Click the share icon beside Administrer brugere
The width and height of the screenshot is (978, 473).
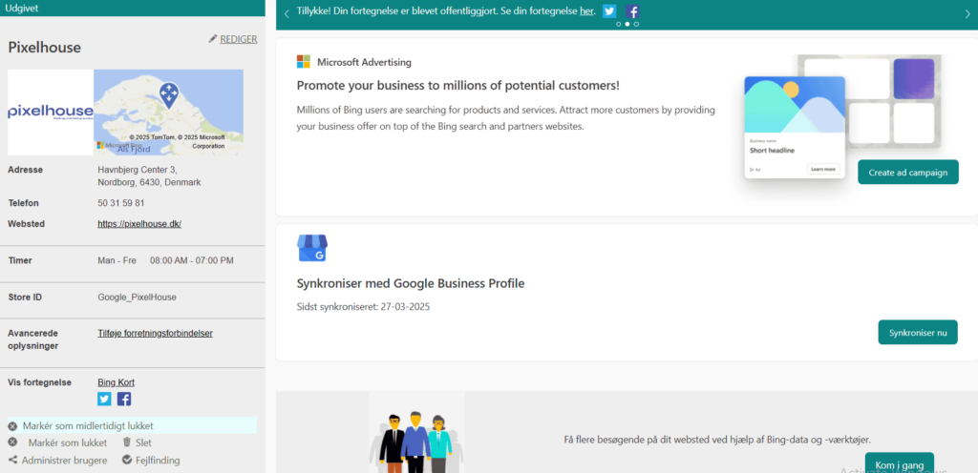pos(12,460)
